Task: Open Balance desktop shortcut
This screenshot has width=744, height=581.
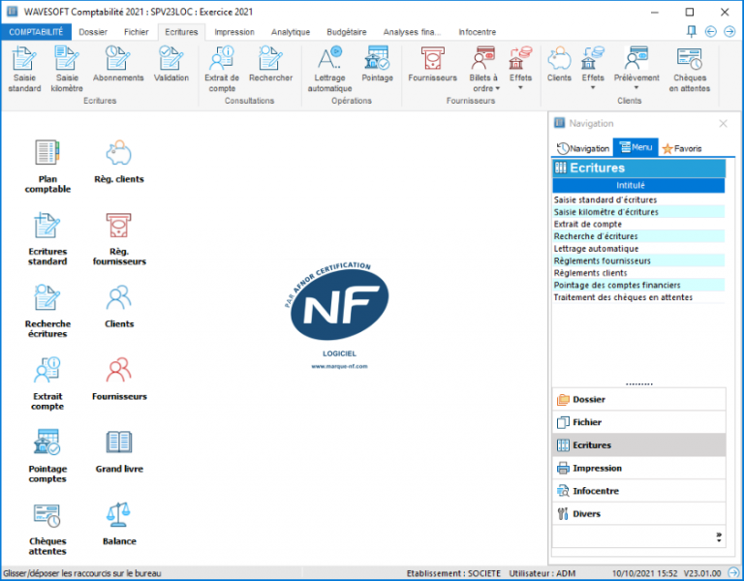Action: point(119,525)
